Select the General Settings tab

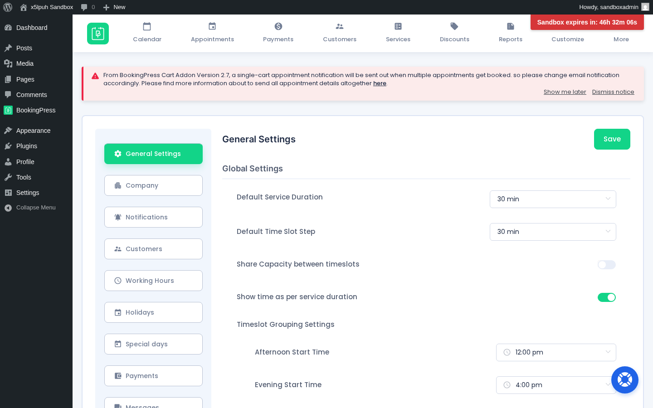point(153,154)
